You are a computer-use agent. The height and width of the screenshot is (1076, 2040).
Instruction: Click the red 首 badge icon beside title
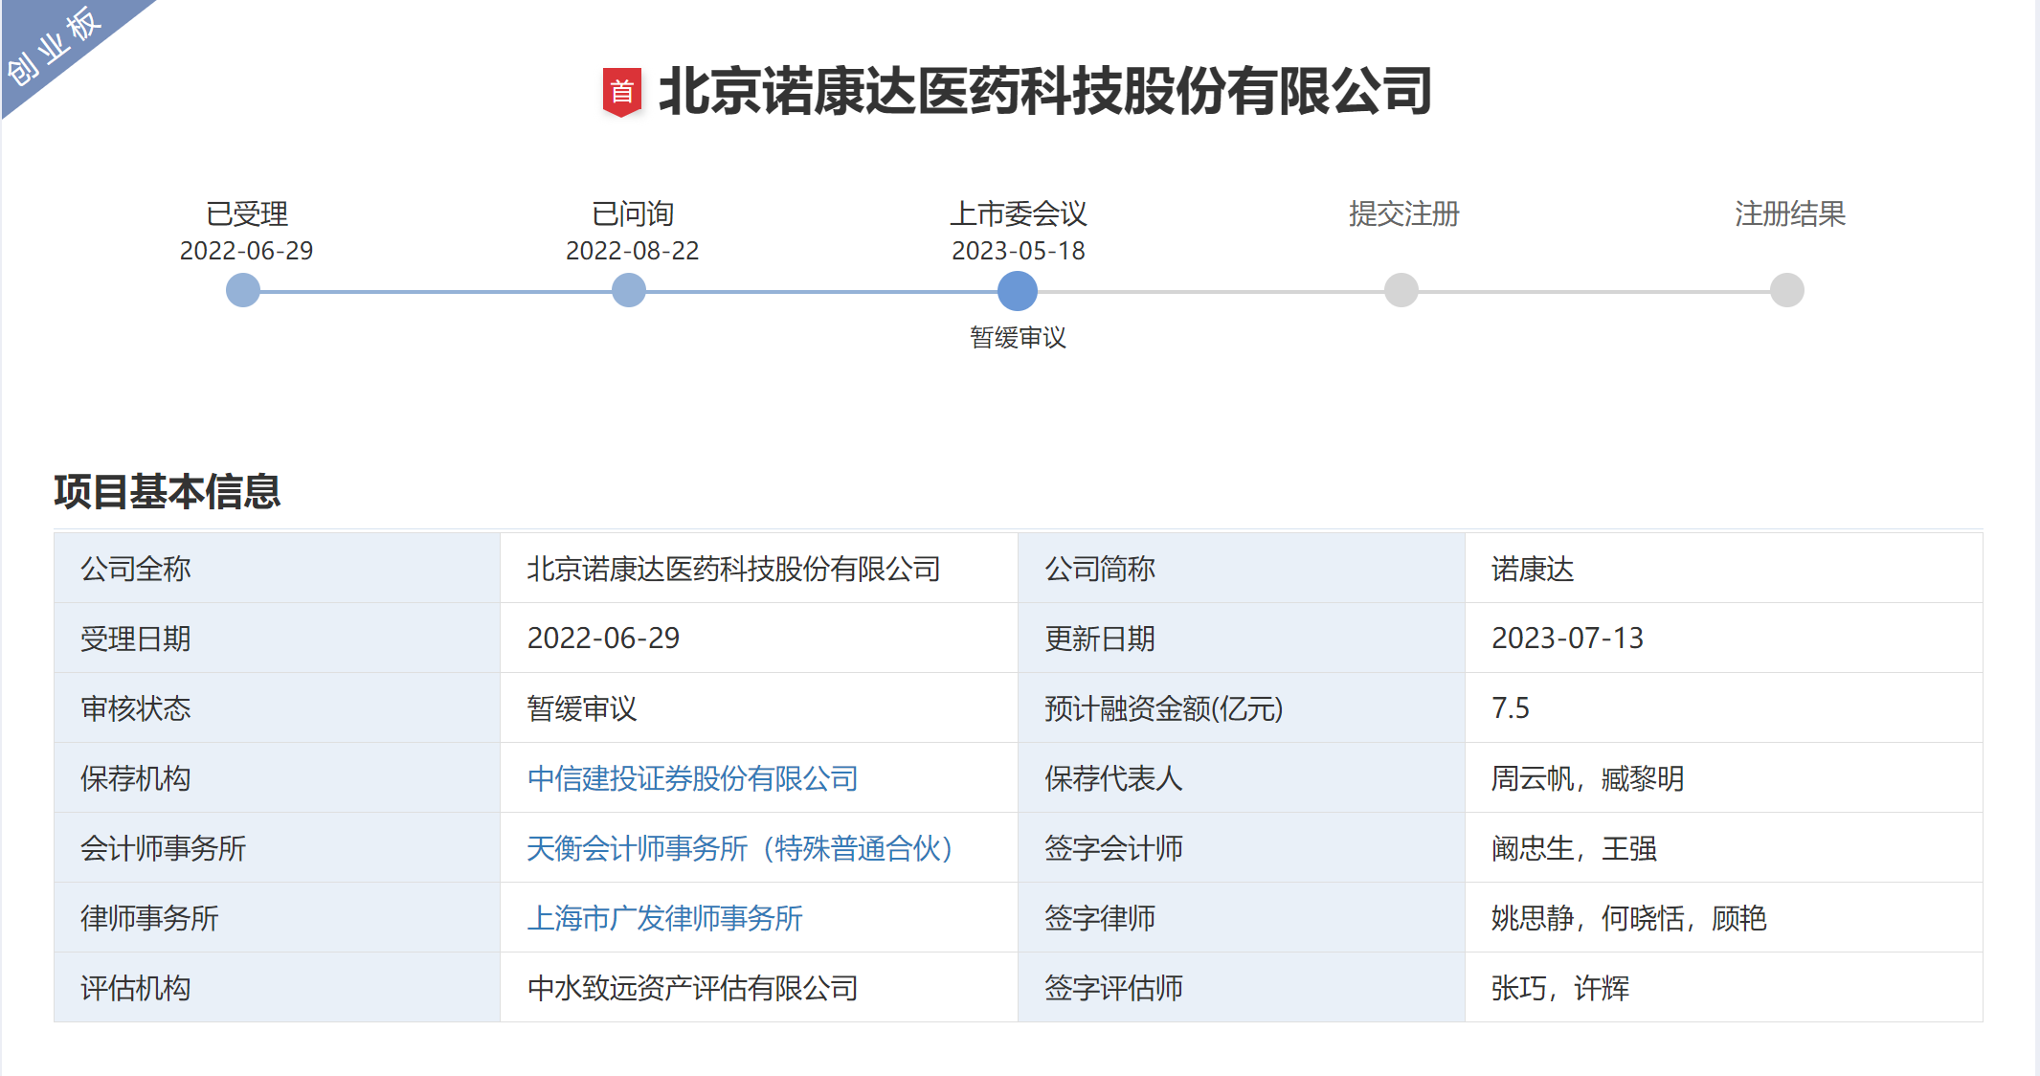[622, 93]
